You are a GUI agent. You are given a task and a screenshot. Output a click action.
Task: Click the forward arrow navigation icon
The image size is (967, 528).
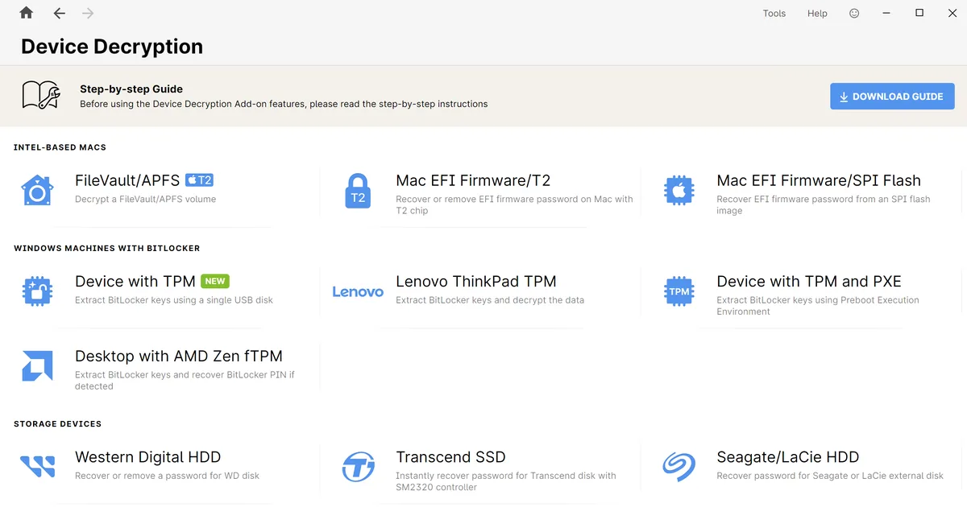(x=88, y=13)
